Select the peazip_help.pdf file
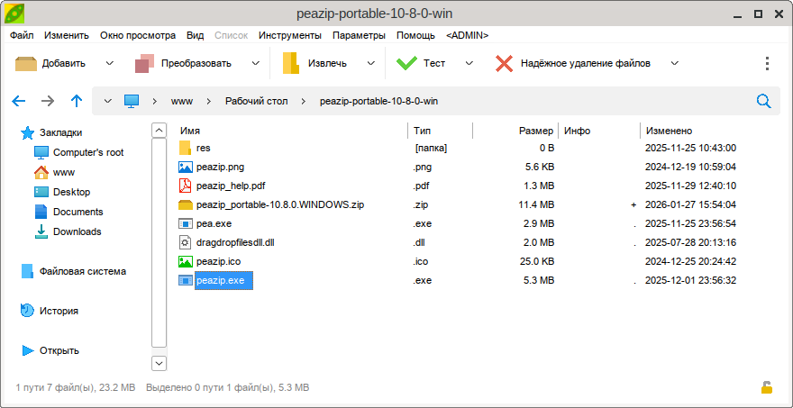The width and height of the screenshot is (793, 408). click(231, 186)
